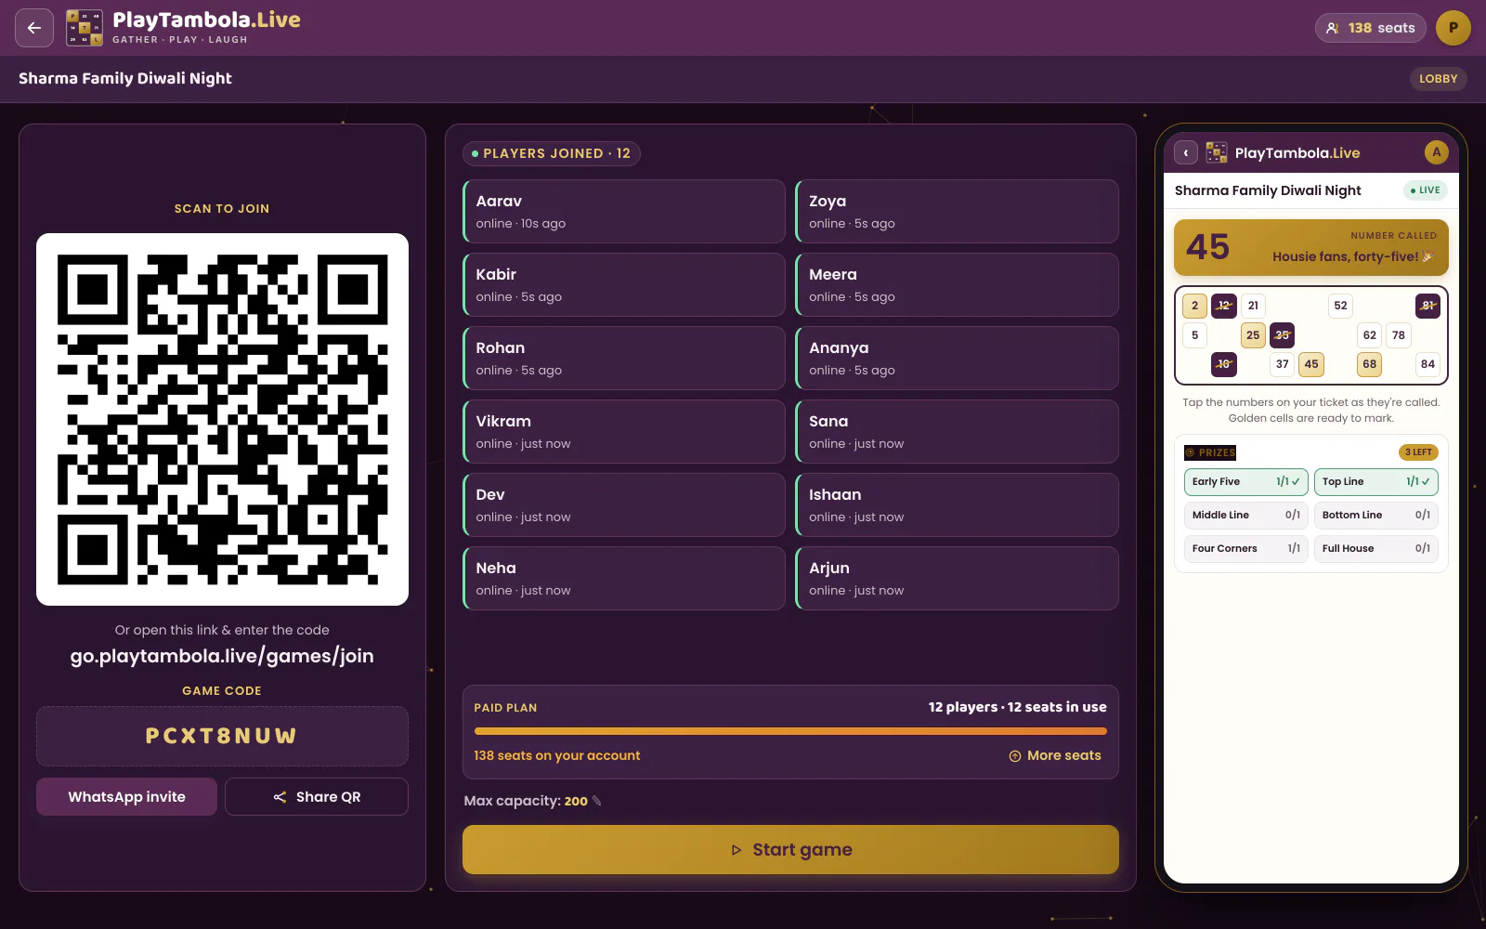Screen dimensions: 1486x929
Task: Click the PlayTambola.Live logo icon in header
Action: coord(85,28)
